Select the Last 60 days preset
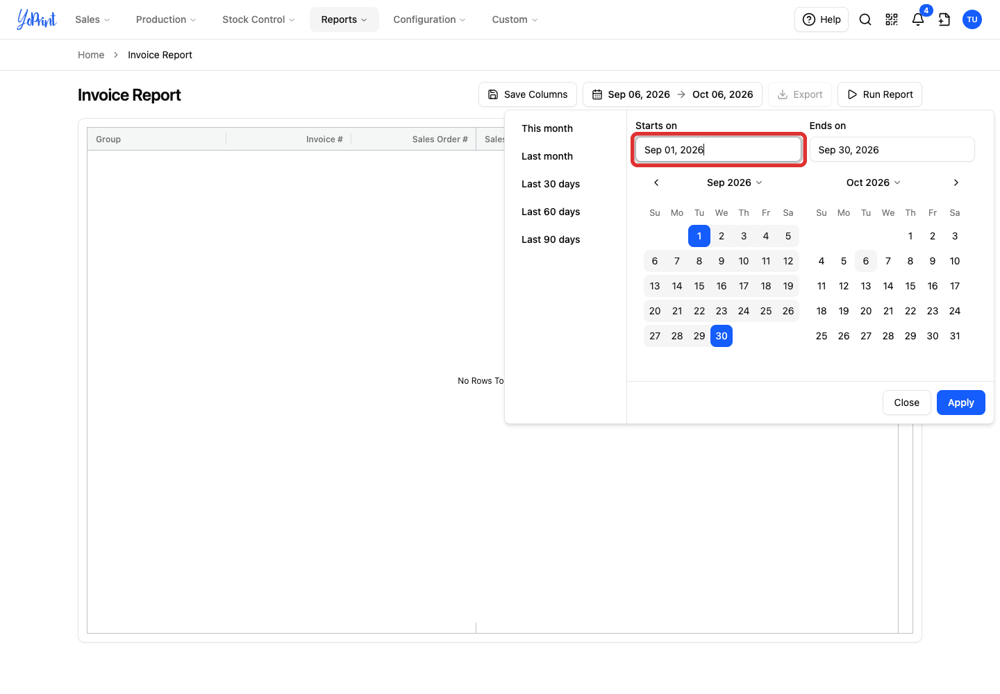The width and height of the screenshot is (1000, 694). coord(551,212)
